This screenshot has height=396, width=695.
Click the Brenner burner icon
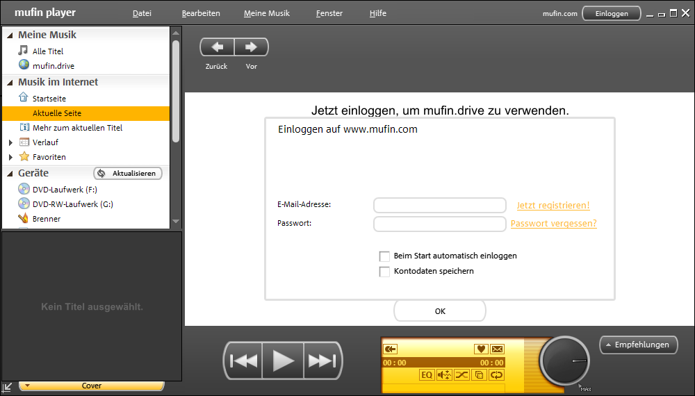pos(23,218)
